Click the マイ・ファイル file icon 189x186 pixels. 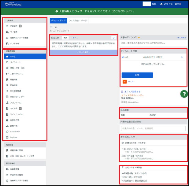tap(7, 114)
